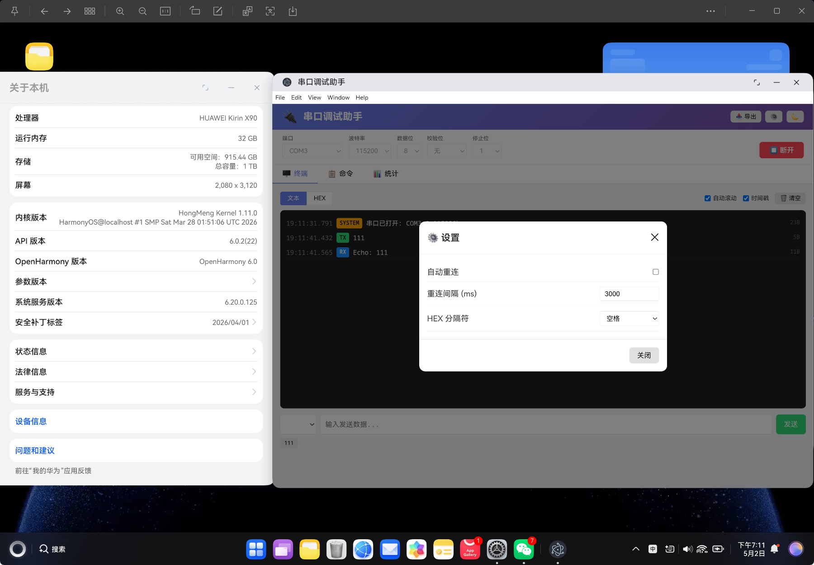Switch to the 统计 tab
The width and height of the screenshot is (814, 565).
[386, 174]
